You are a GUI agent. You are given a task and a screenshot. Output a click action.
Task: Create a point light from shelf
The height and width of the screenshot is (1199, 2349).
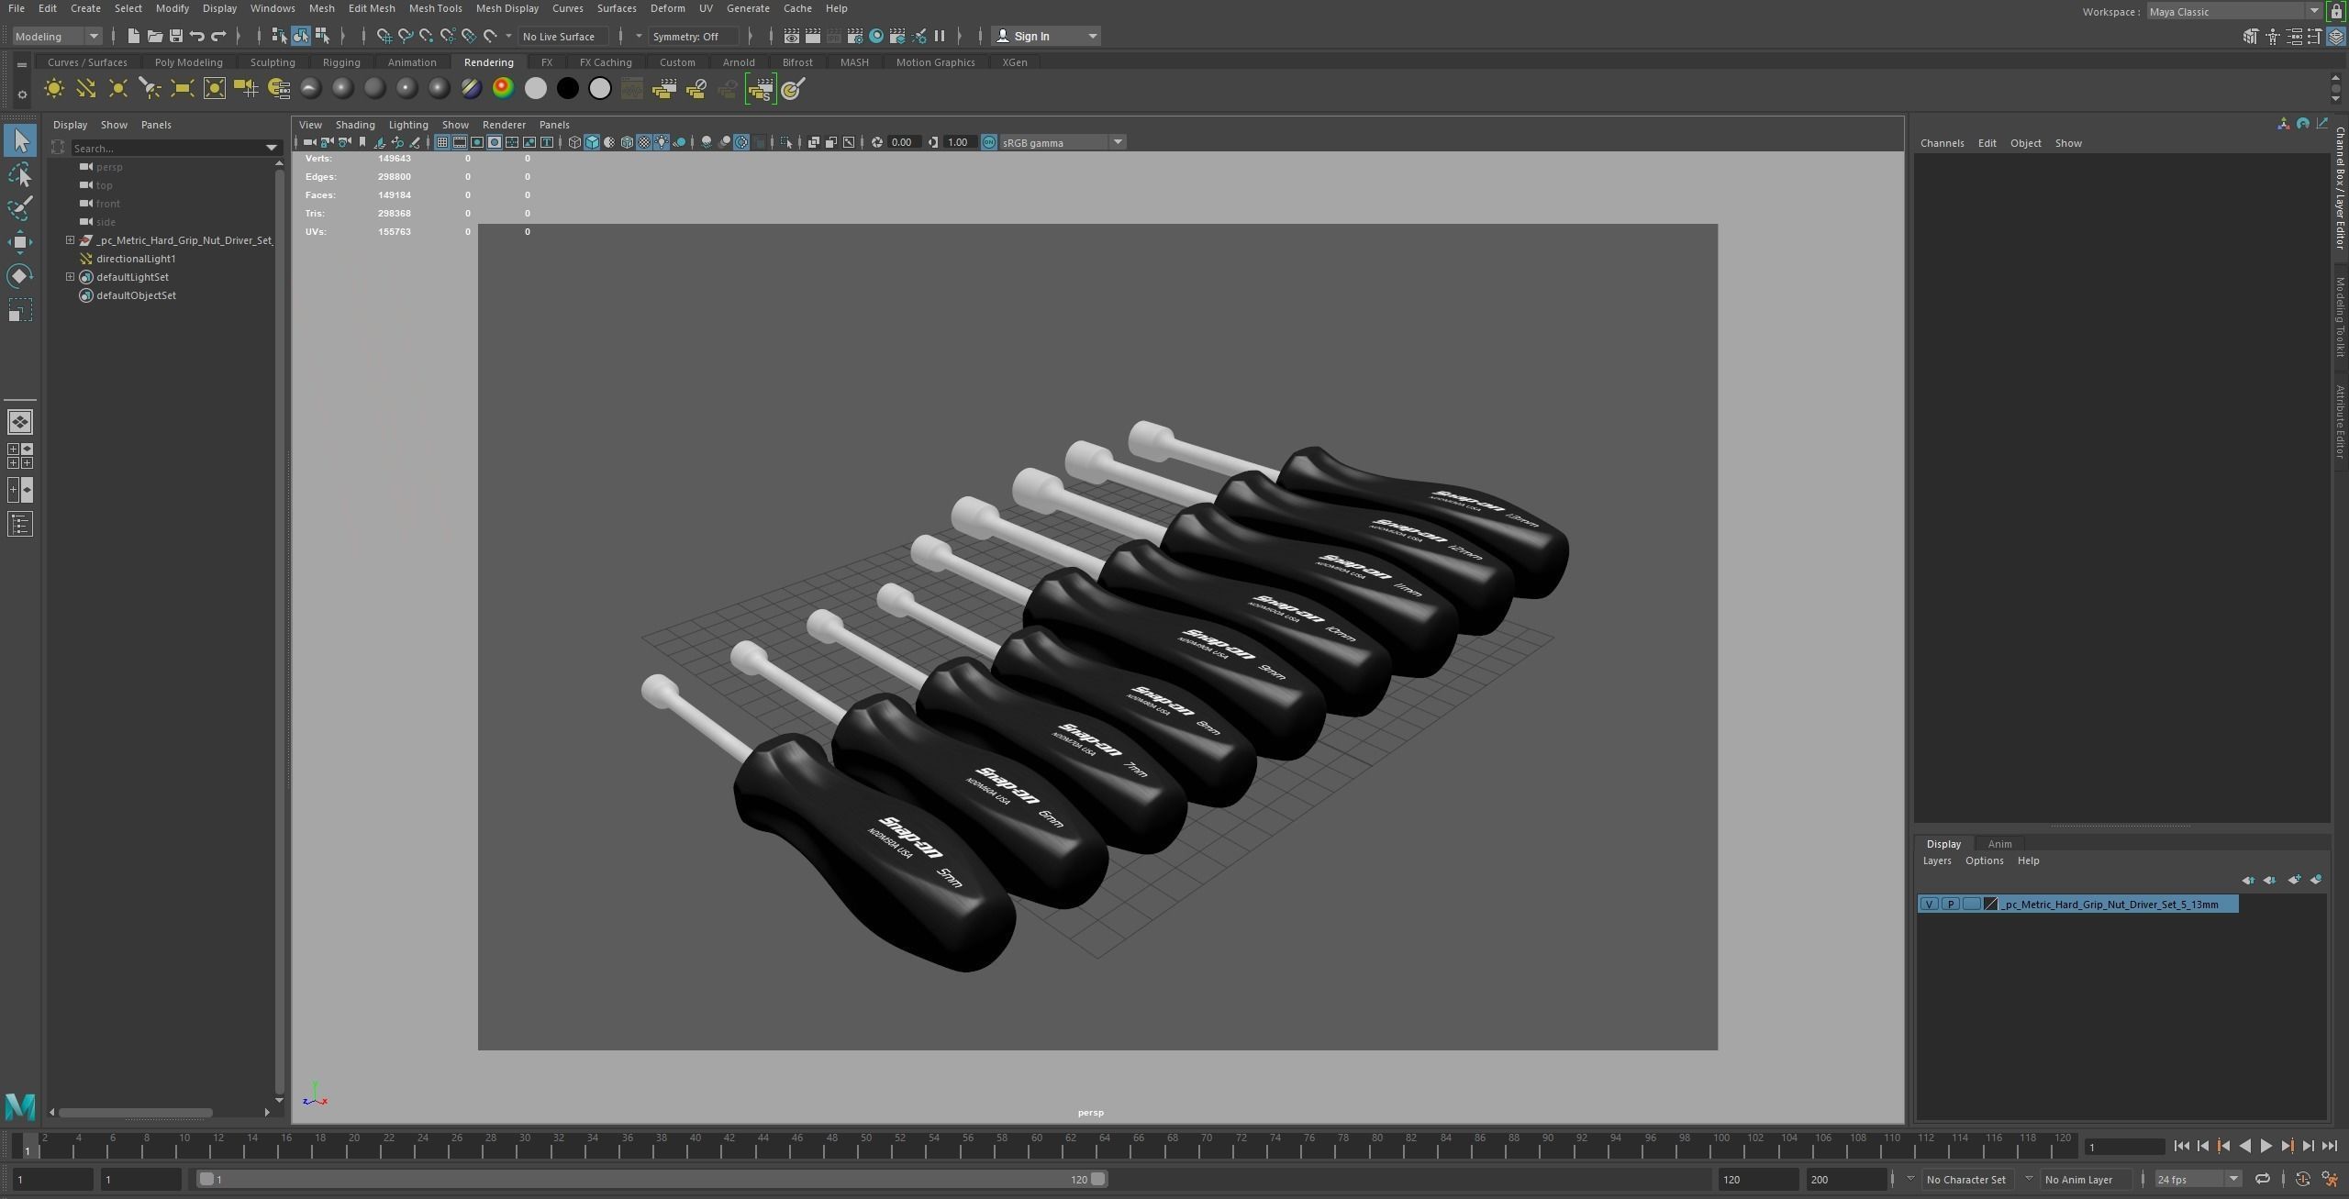pyautogui.click(x=118, y=89)
